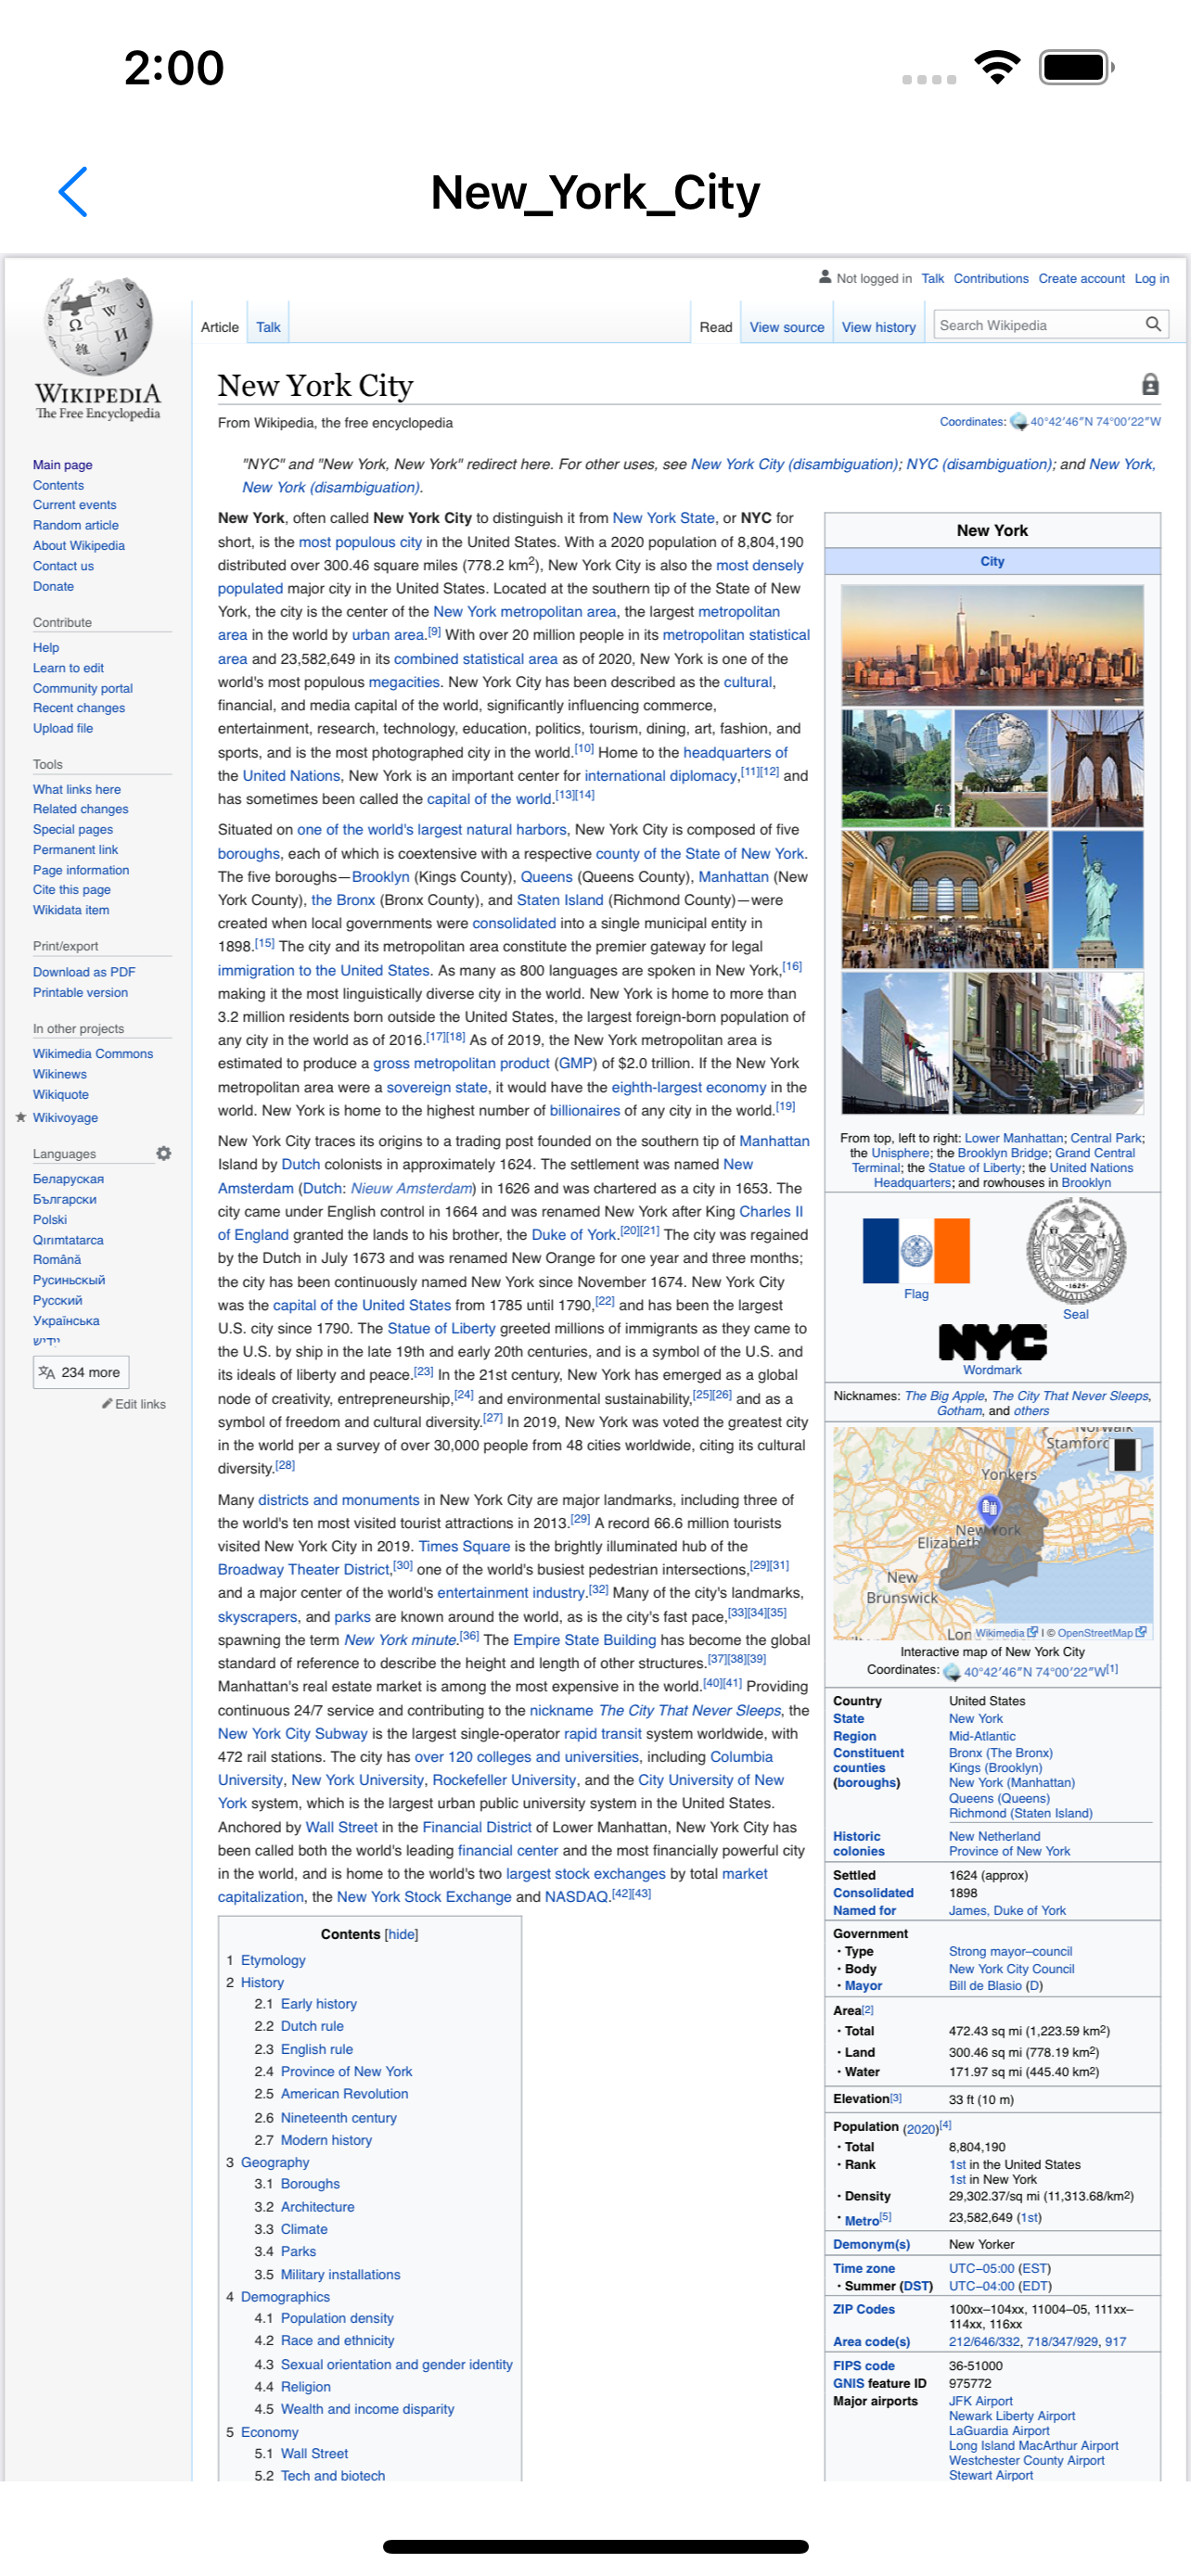This screenshot has width=1191, height=2576.
Task: Switch to the Article tab
Action: pyautogui.click(x=219, y=327)
